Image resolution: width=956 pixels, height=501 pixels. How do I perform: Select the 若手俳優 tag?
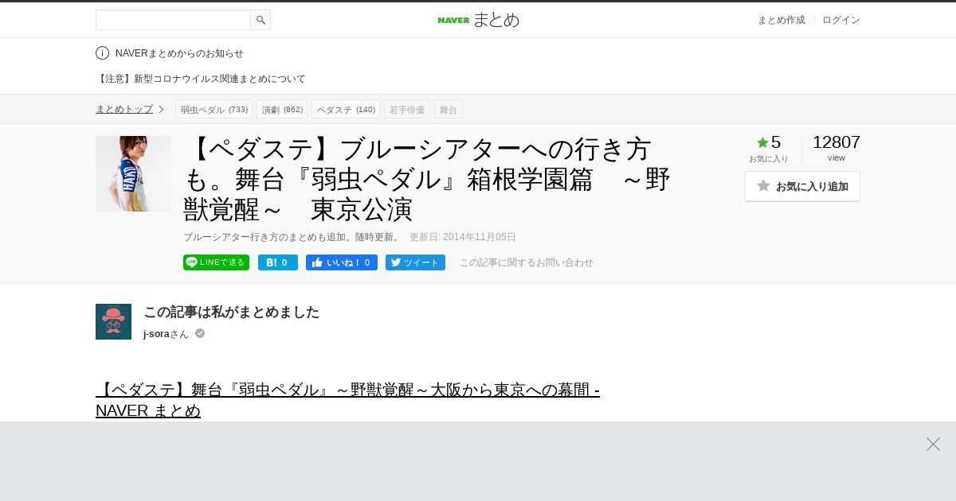pyautogui.click(x=407, y=109)
